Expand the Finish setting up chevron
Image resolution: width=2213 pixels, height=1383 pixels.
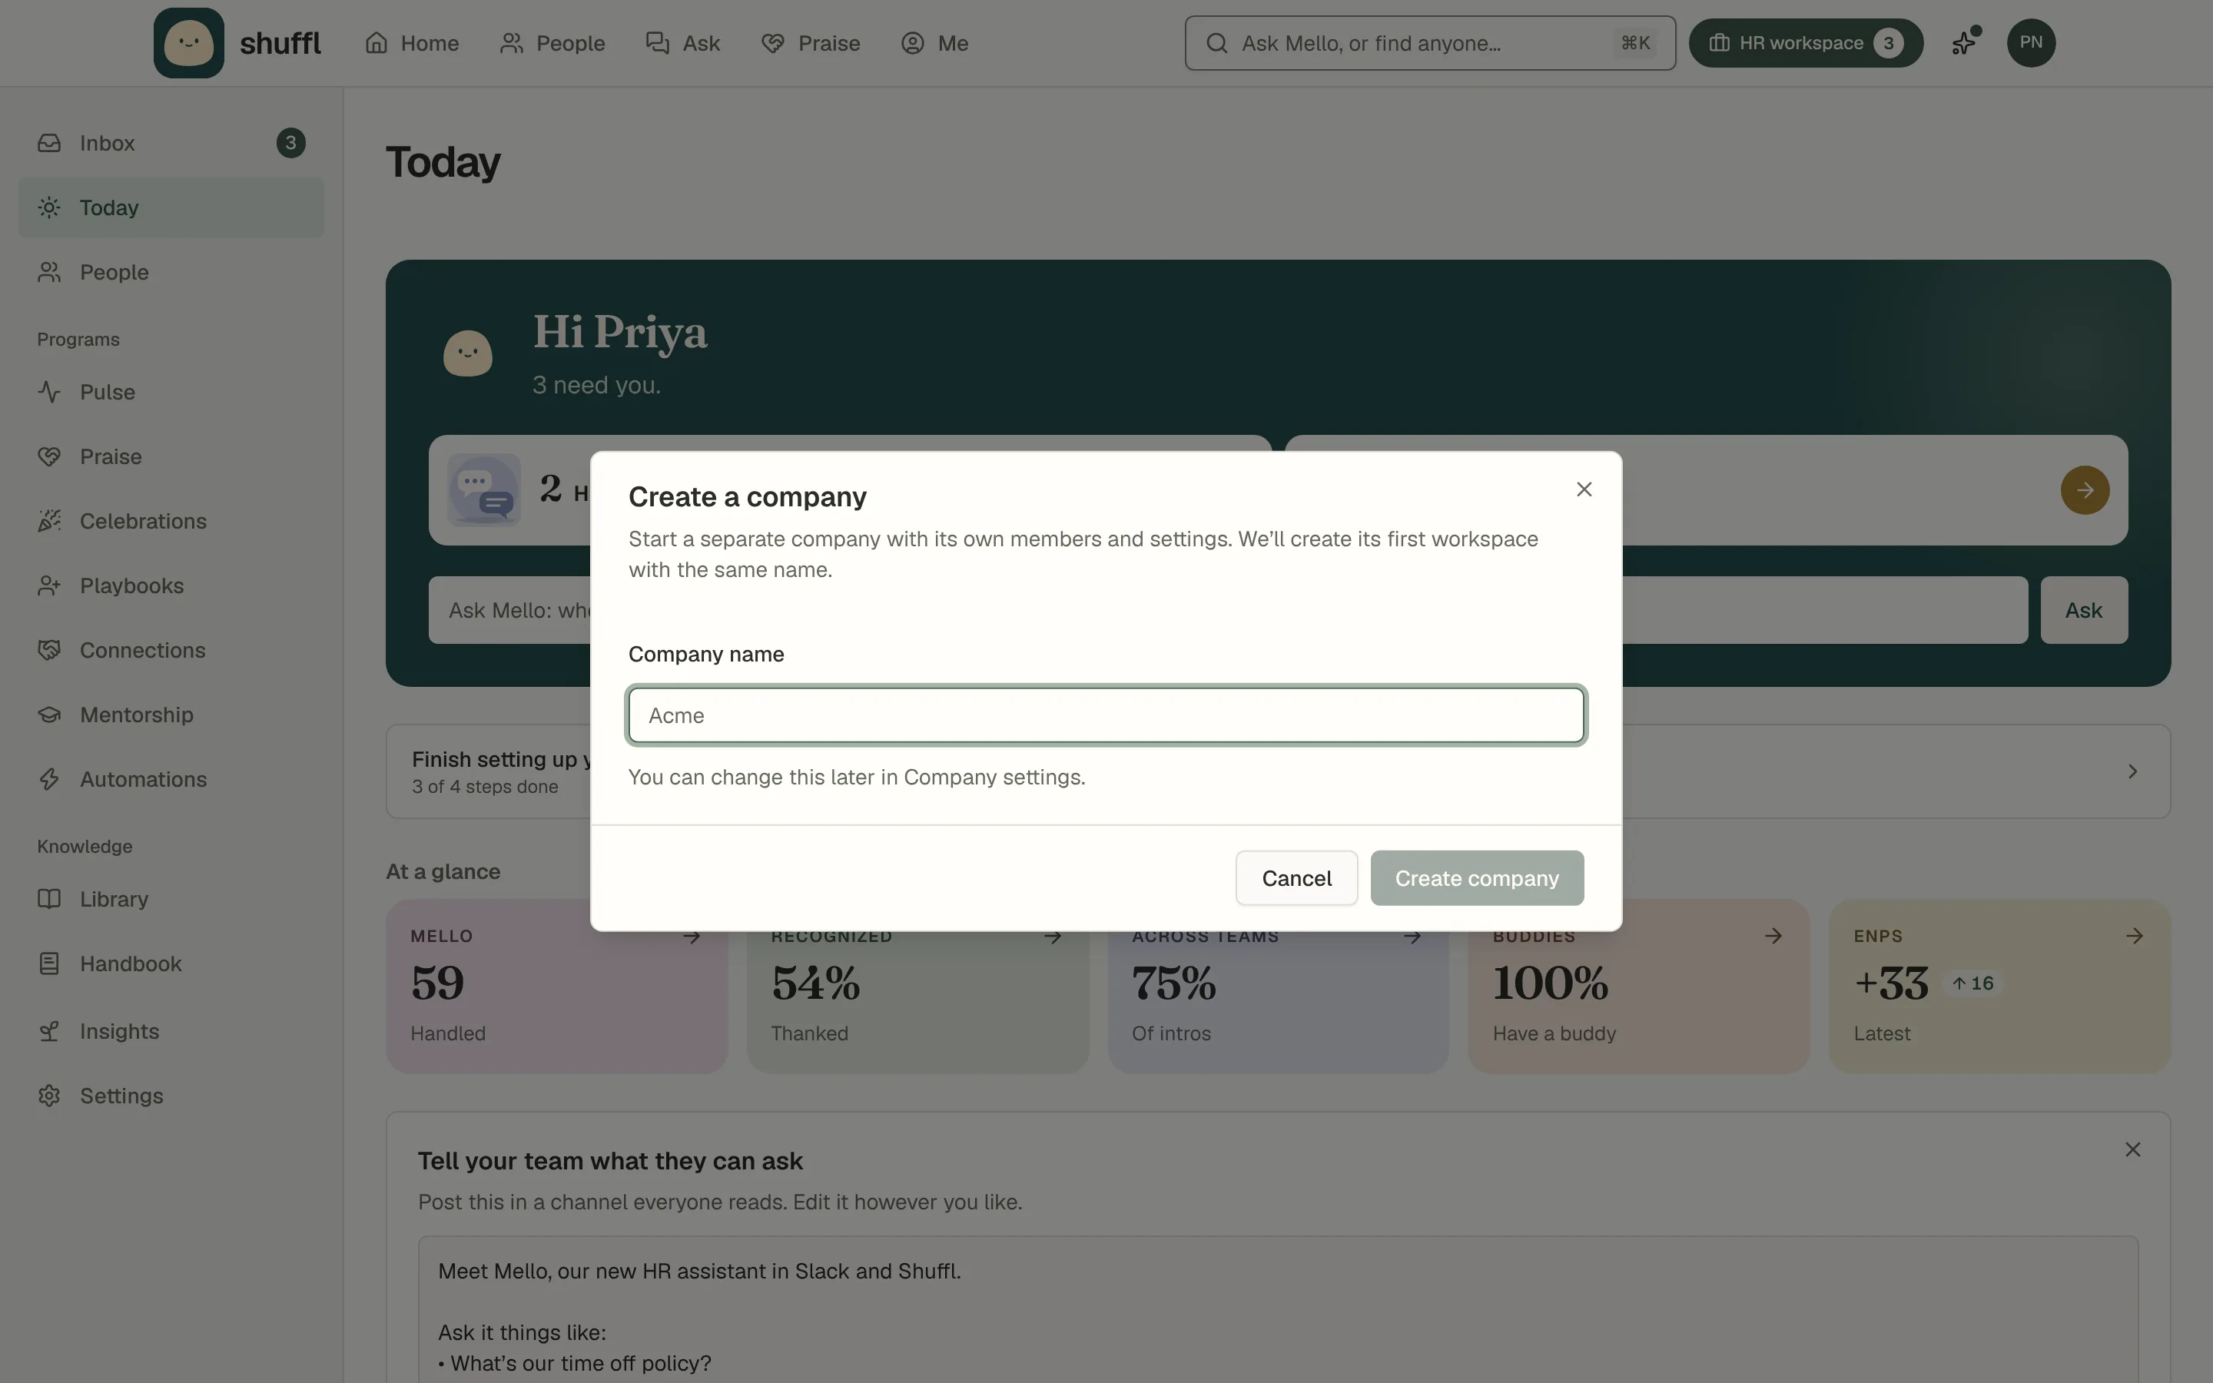tap(2132, 772)
